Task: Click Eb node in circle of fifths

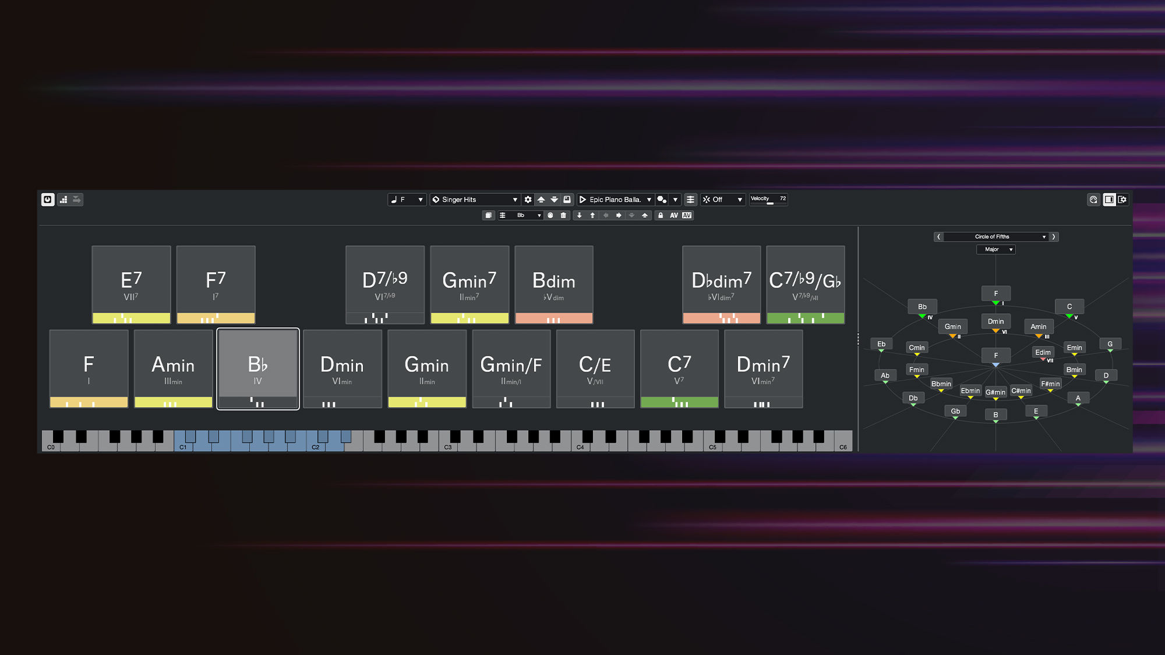Action: (x=881, y=344)
